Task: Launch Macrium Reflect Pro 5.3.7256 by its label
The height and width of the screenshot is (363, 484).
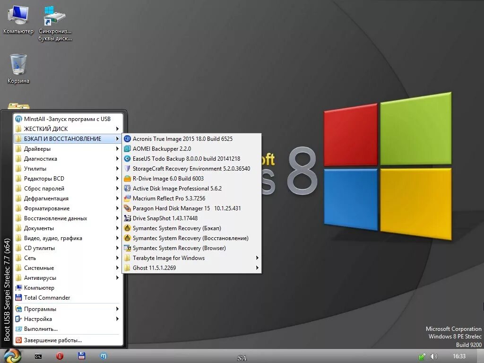Action: 169,198
